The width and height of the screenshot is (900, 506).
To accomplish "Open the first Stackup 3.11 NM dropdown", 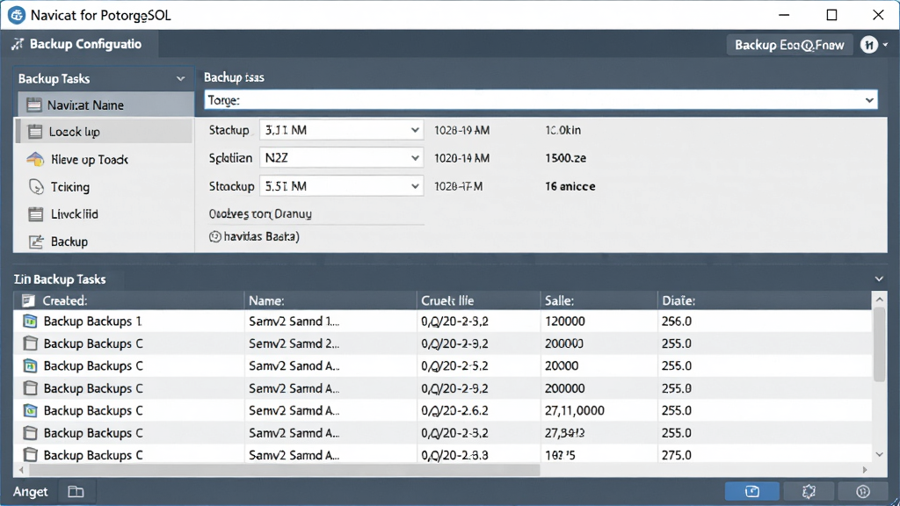I will coord(342,130).
